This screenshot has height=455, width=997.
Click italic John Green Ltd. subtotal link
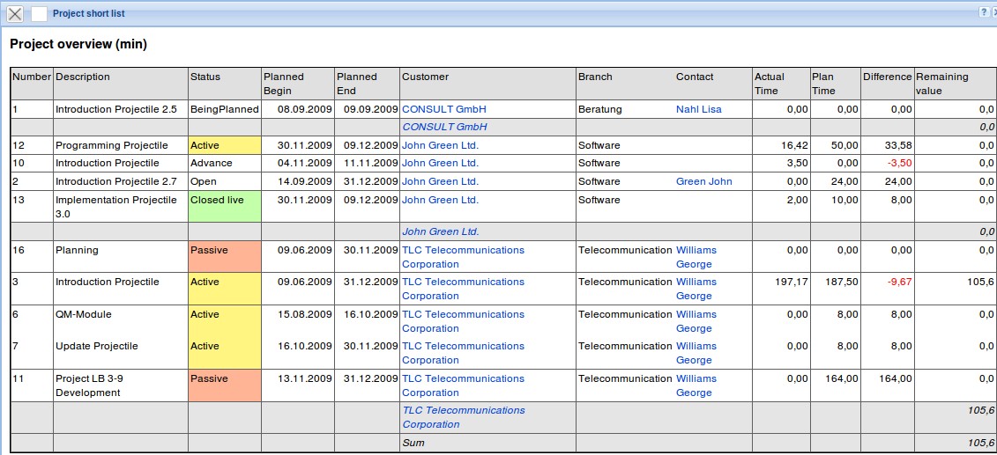[440, 231]
